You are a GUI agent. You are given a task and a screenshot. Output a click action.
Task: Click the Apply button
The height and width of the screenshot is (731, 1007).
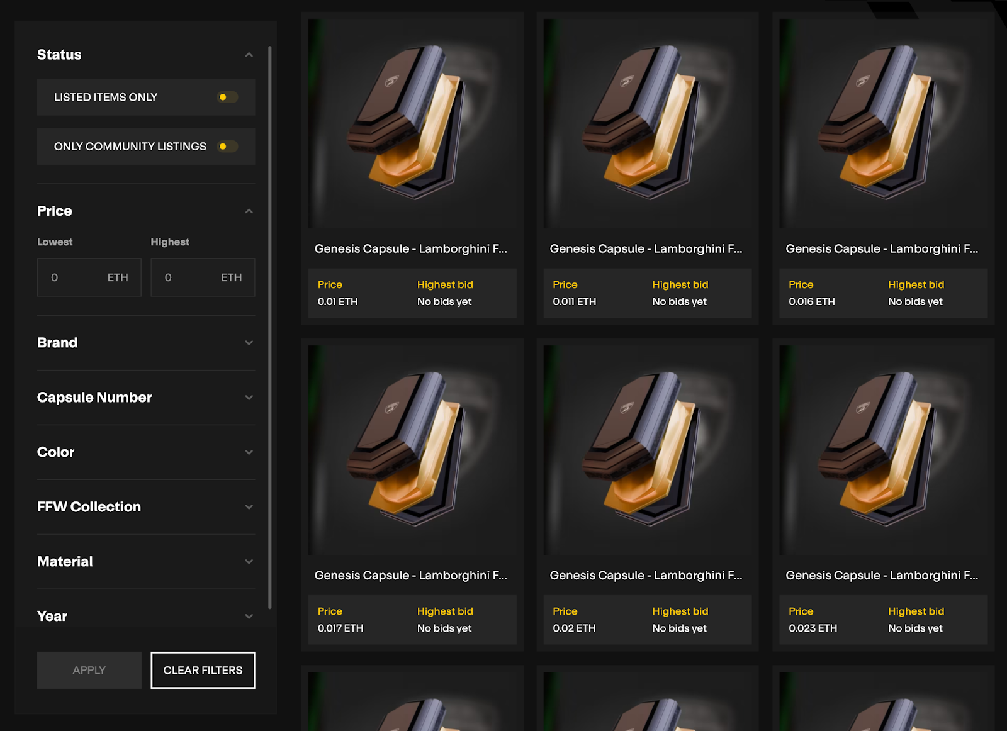[x=89, y=670]
